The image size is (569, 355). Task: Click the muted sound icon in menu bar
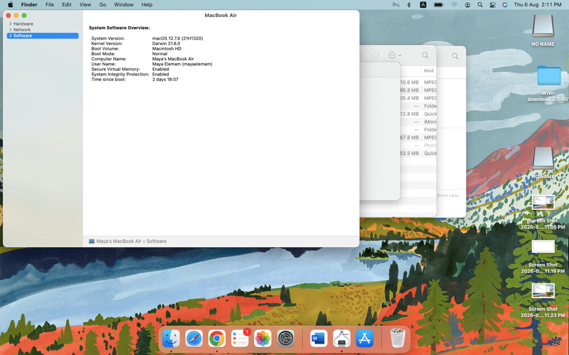(x=396, y=5)
